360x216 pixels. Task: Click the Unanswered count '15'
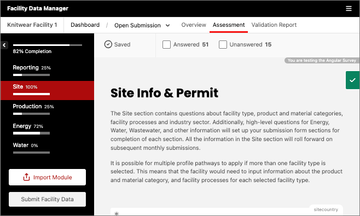268,44
